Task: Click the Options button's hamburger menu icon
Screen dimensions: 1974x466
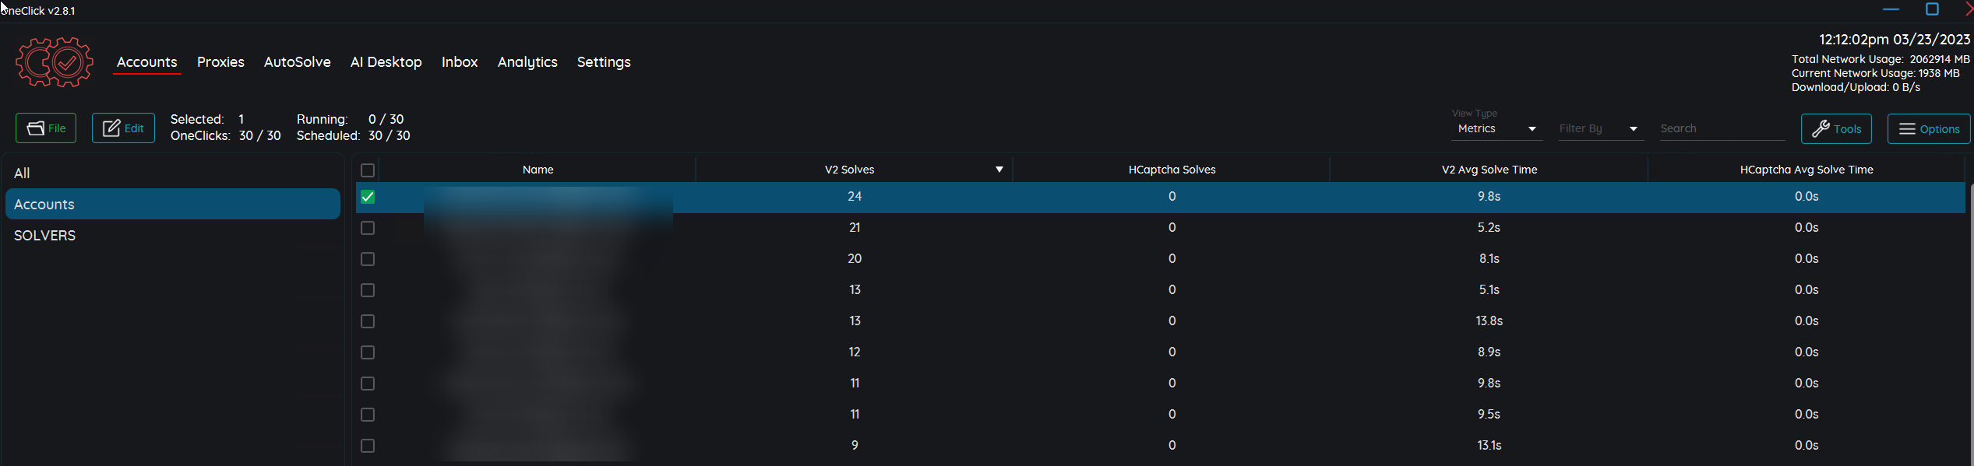Action: coord(1907,129)
